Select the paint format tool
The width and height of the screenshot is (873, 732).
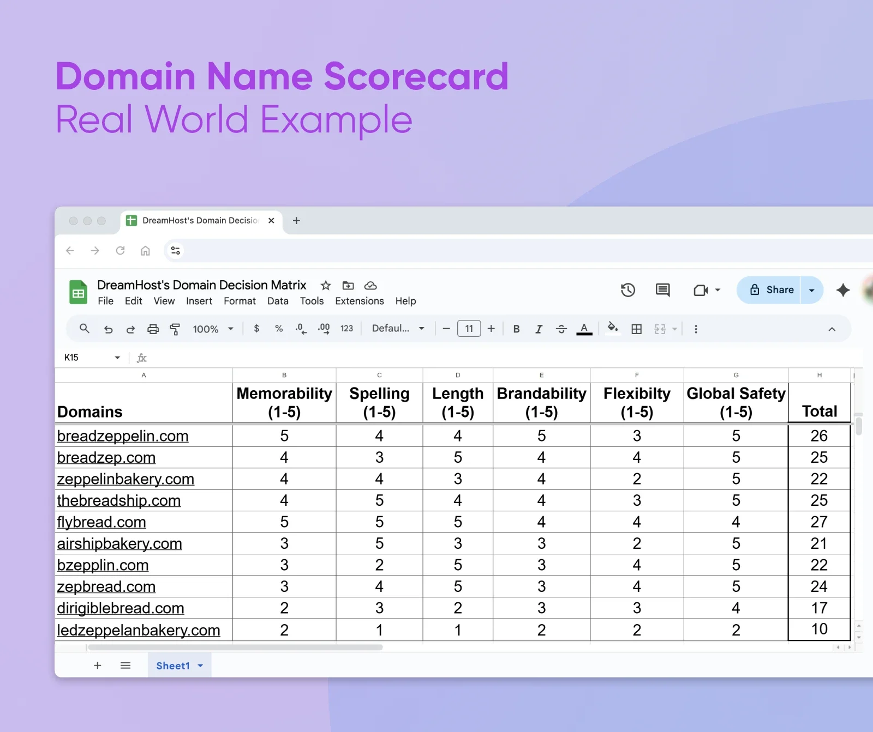175,329
